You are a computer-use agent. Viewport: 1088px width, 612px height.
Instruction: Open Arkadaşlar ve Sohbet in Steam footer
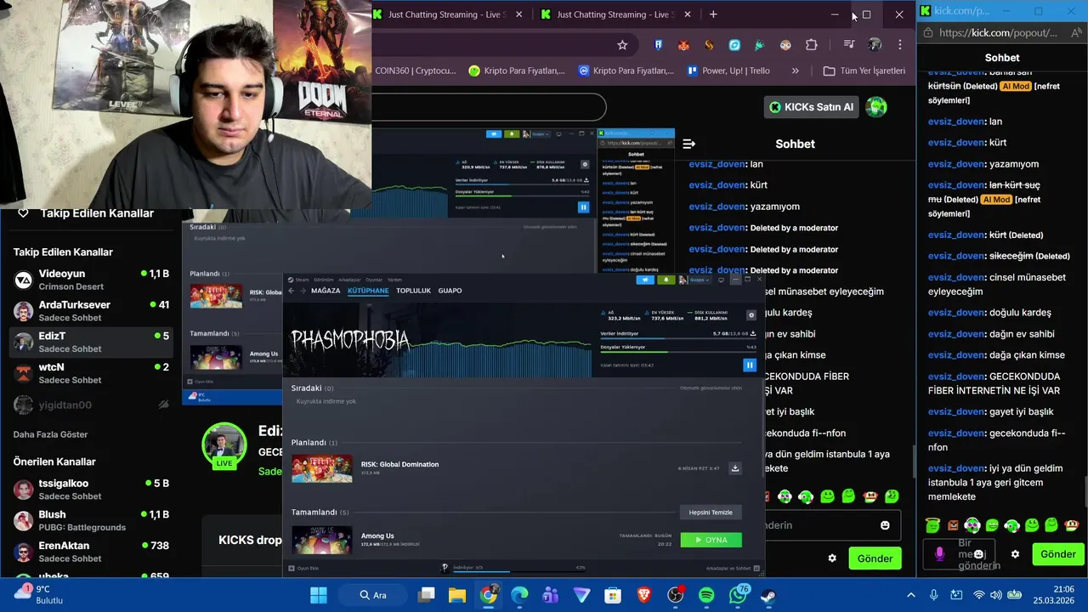coord(732,568)
